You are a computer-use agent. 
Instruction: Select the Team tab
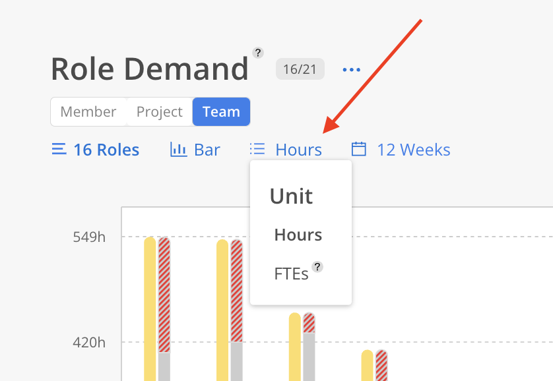click(x=221, y=111)
